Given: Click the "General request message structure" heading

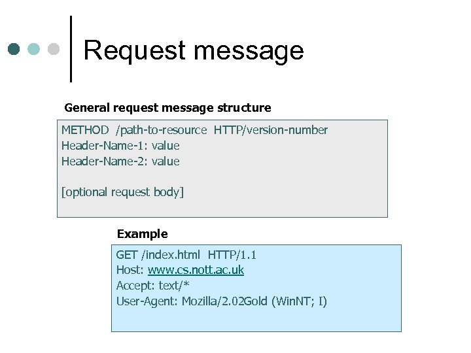Looking at the screenshot, I should pos(167,107).
